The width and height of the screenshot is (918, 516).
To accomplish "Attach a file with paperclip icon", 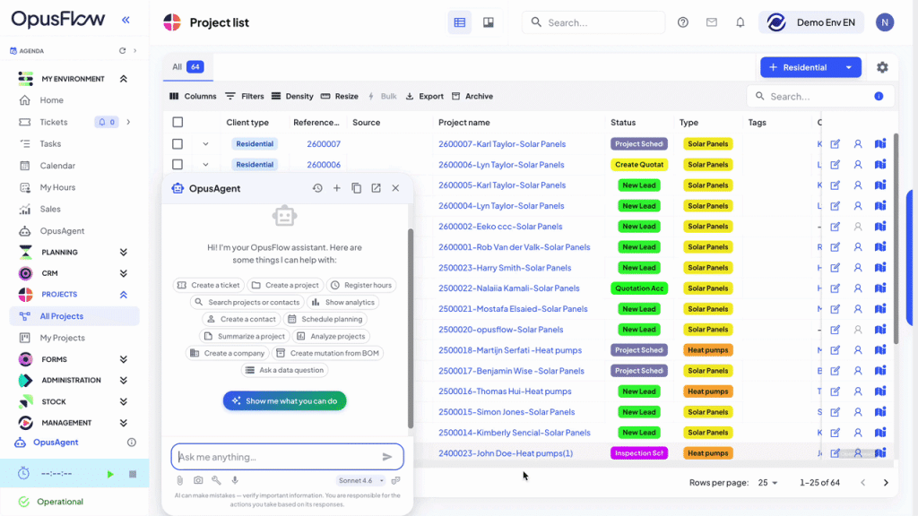I will [179, 480].
